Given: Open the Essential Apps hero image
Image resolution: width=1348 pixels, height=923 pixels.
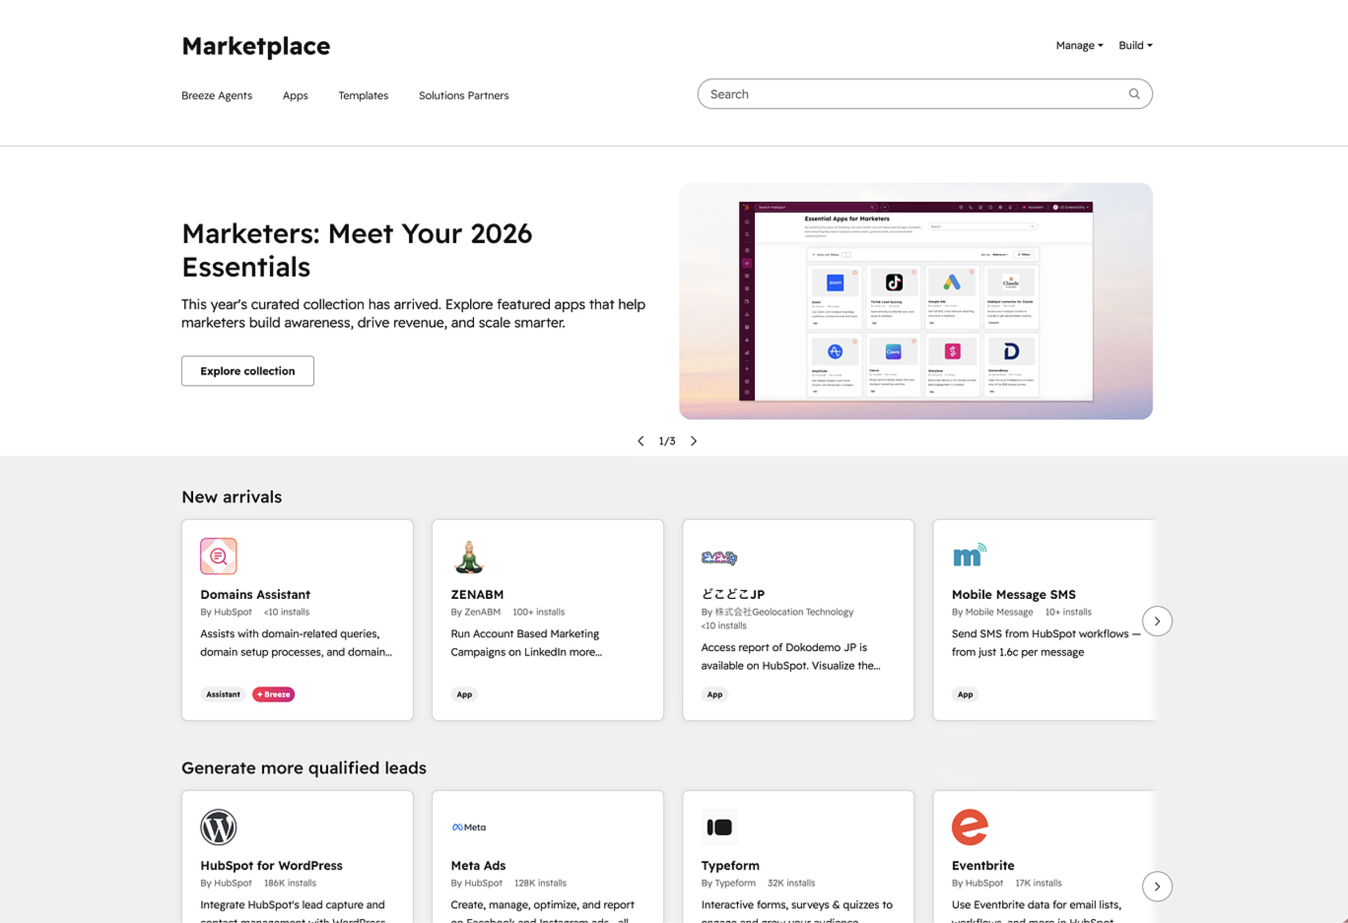Looking at the screenshot, I should (916, 301).
